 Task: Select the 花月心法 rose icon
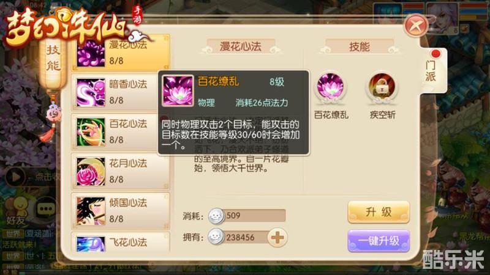(x=91, y=172)
